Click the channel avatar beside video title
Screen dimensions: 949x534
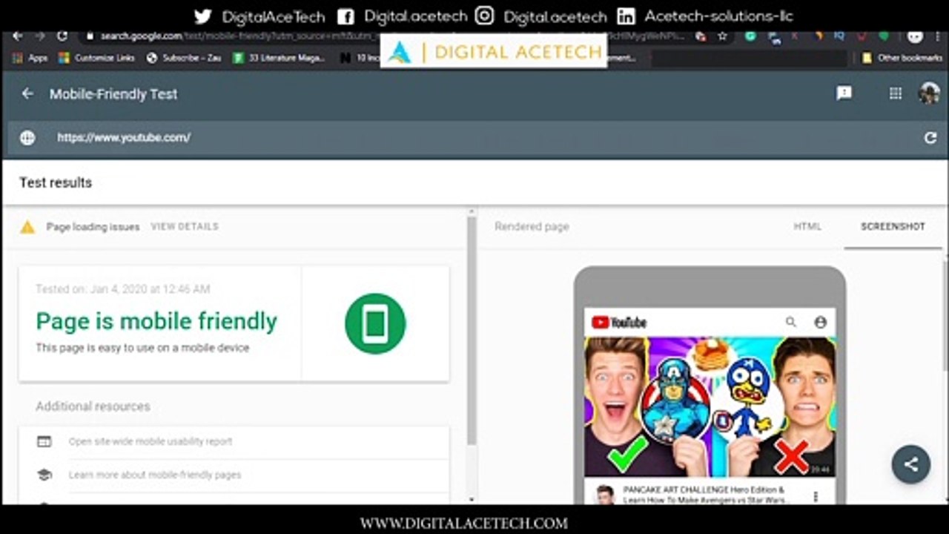click(606, 495)
